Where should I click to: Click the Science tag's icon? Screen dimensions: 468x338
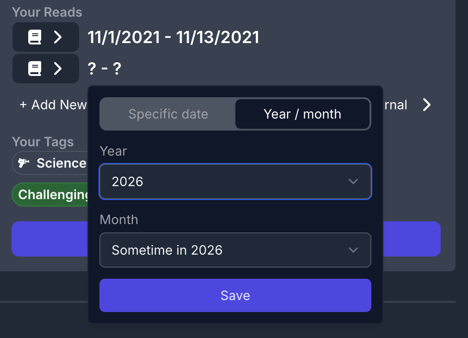click(24, 163)
